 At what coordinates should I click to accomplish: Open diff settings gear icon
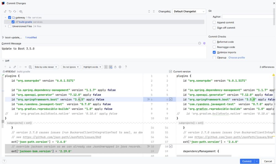[120, 67]
